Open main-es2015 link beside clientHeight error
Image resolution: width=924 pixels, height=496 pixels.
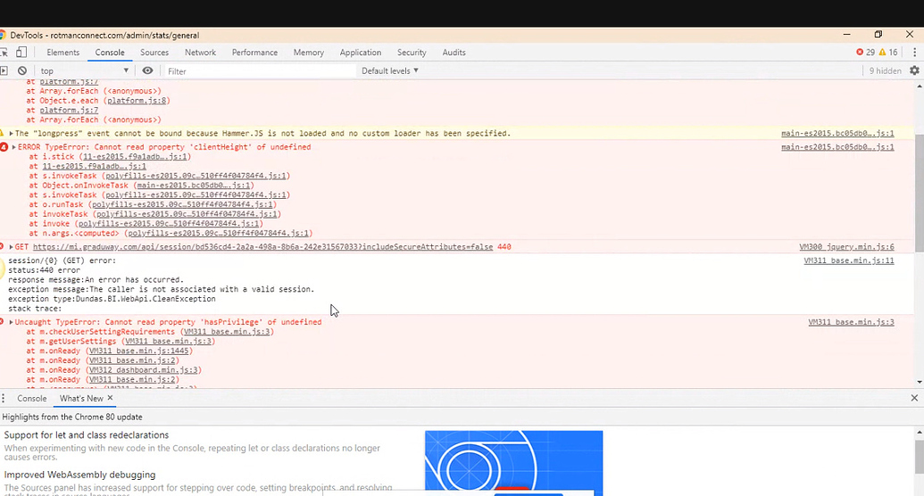[837, 147]
